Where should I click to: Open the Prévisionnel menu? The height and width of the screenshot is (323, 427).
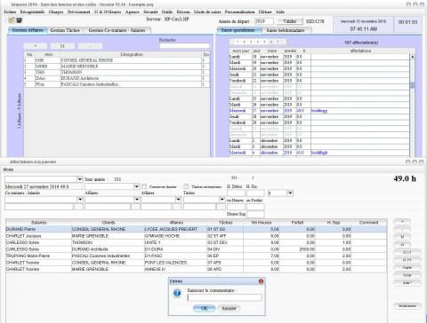78,12
